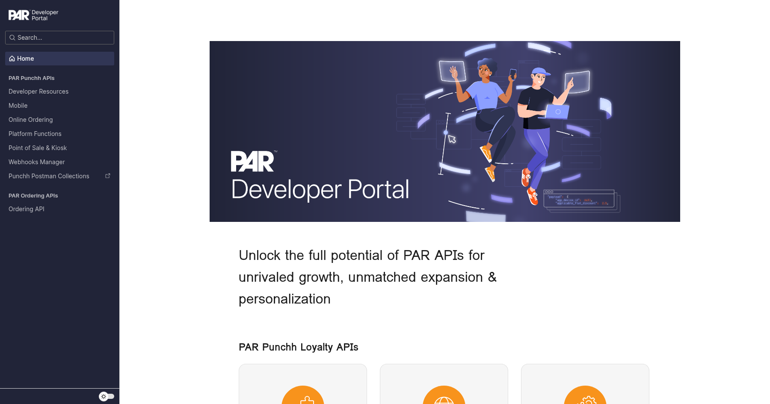
Task: Click the house icon beside Home
Action: pos(12,59)
